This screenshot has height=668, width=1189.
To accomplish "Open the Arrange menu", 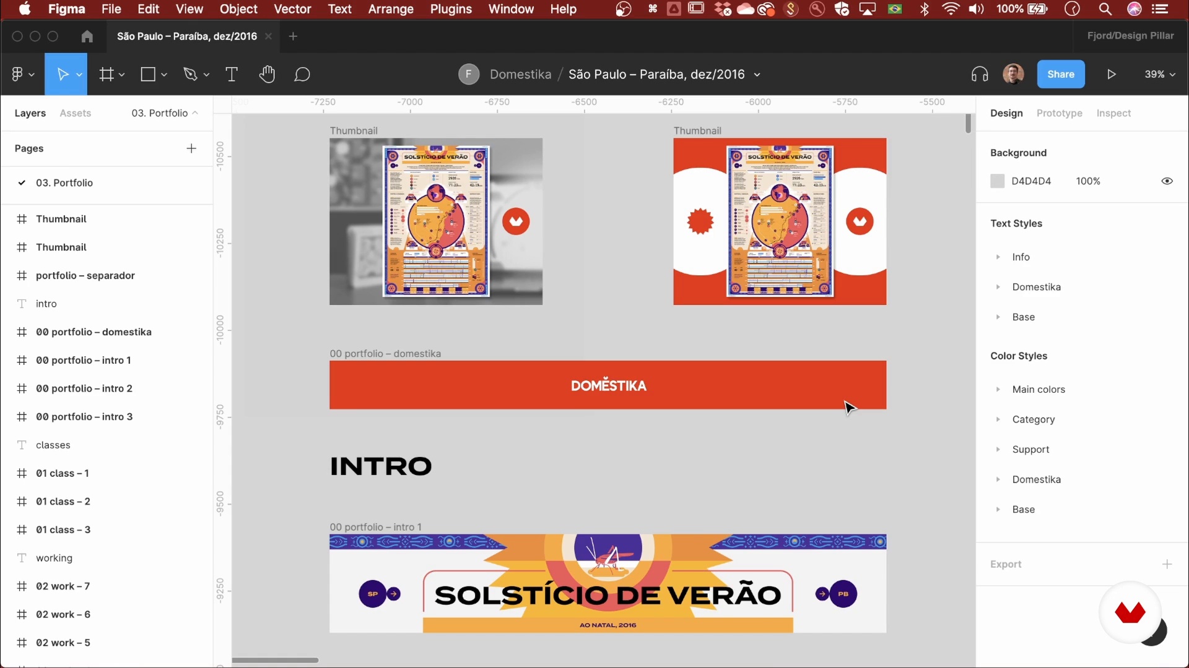I will pos(391,9).
